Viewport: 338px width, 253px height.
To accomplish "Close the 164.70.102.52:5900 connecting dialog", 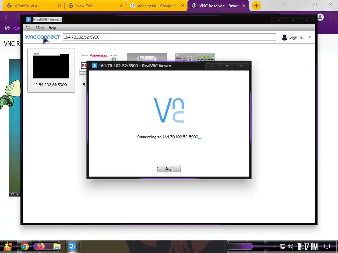I will (241, 66).
